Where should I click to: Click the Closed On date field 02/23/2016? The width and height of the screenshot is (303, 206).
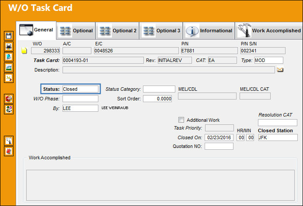coord(219,137)
